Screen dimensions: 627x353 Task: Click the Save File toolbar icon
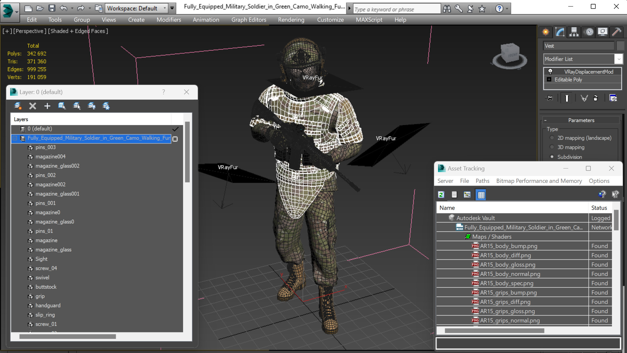(52, 8)
